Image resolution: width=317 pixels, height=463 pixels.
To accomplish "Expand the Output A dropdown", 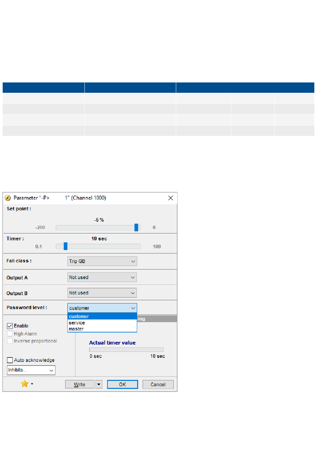I will point(102,277).
